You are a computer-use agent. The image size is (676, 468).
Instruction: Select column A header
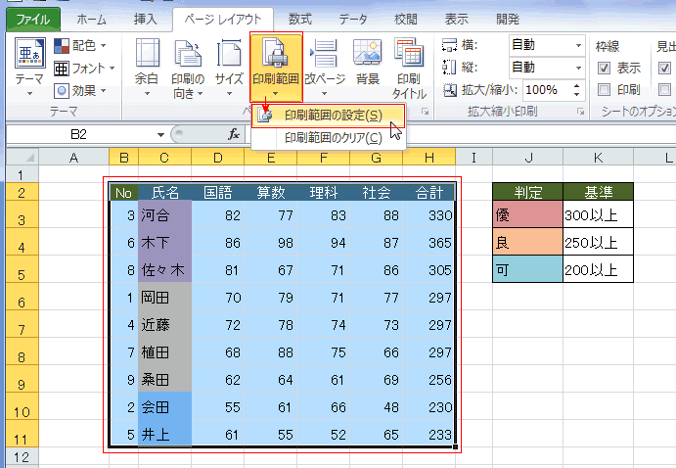click(73, 158)
